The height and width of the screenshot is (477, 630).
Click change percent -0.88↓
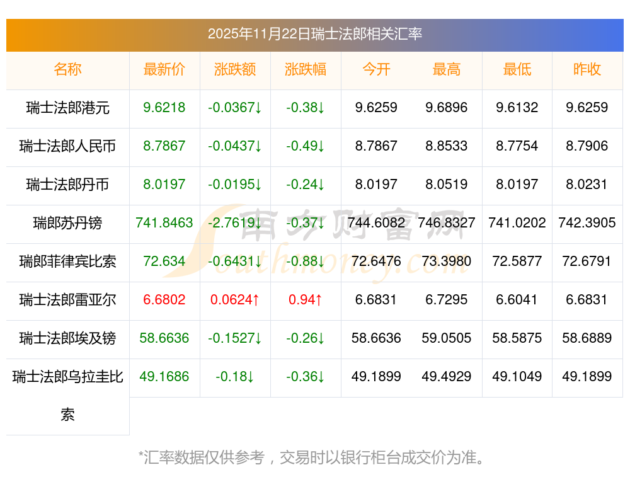(306, 261)
